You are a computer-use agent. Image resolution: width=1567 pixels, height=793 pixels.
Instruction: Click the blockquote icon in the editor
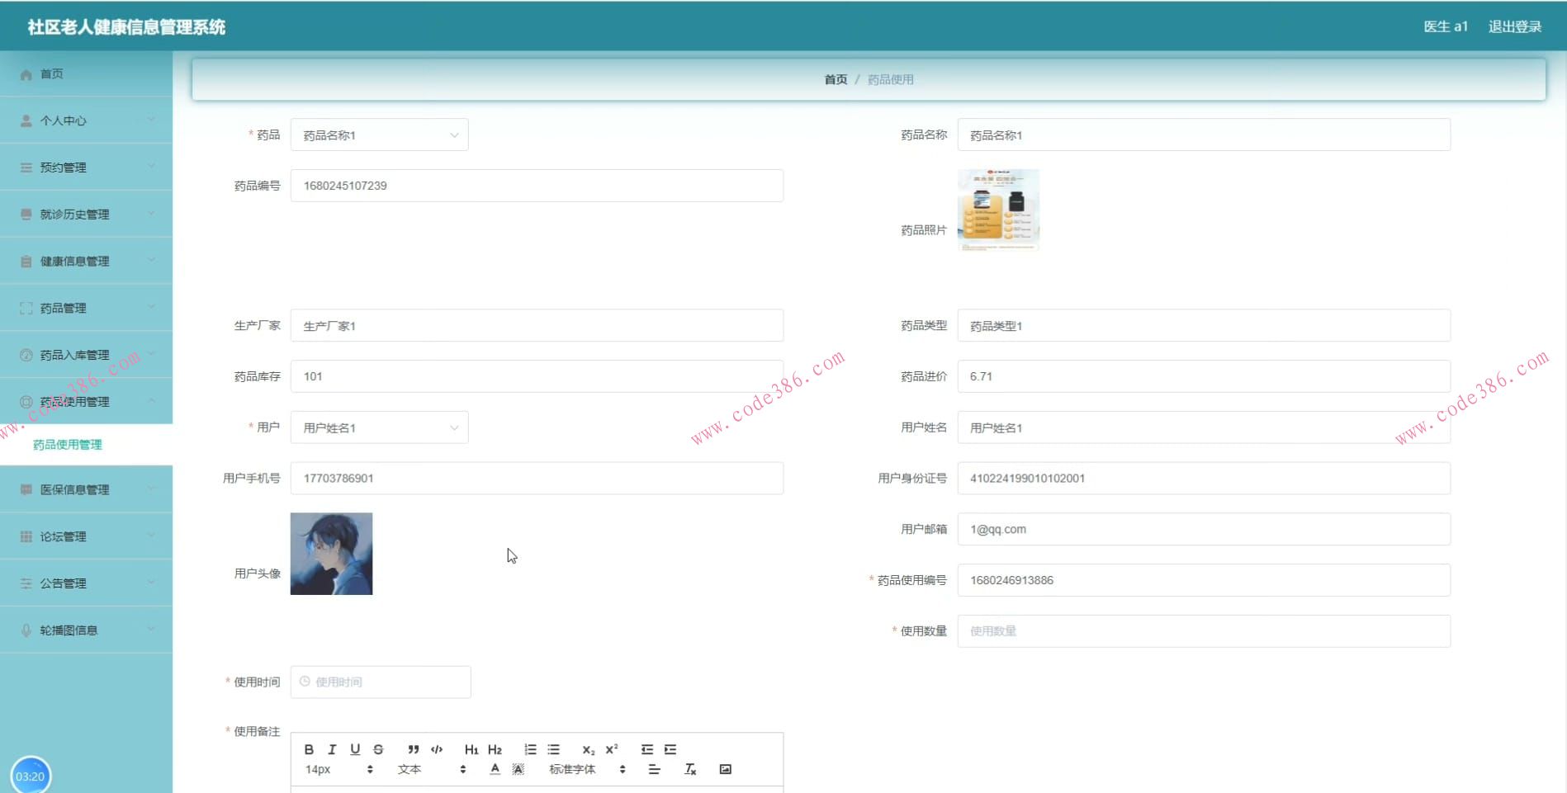click(414, 749)
